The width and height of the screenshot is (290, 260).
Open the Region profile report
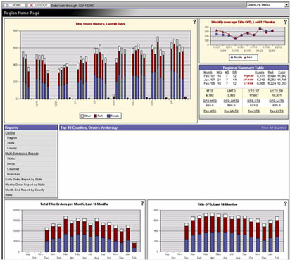(12, 138)
